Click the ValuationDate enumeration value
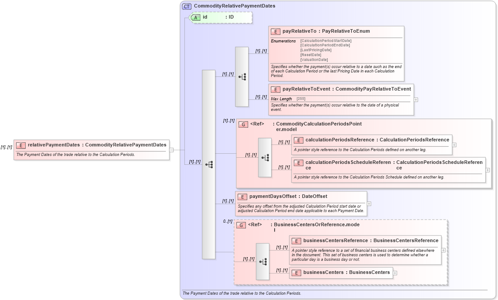The image size is (498, 300). (x=314, y=60)
